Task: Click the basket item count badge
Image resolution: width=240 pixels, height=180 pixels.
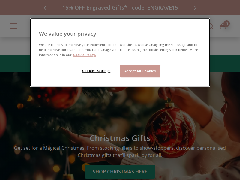Action: pyautogui.click(x=226, y=24)
